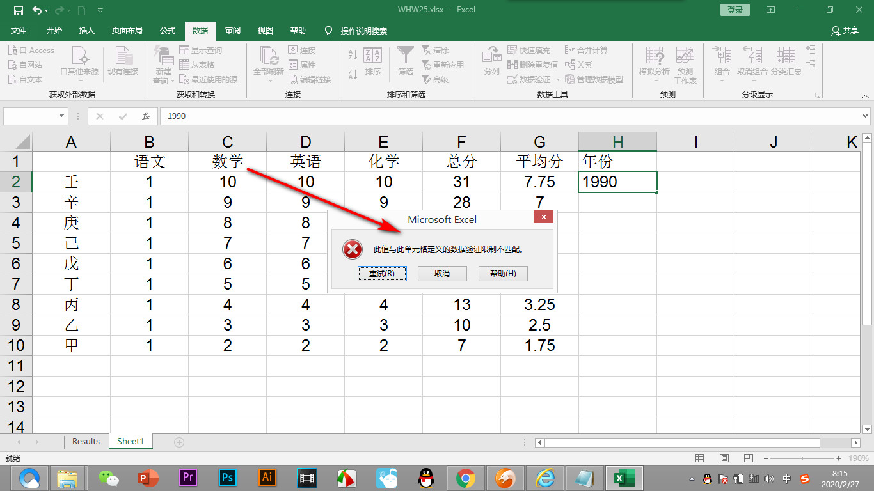
Task: Open the Quick Access Toolbar customize arrow
Action: (100, 10)
